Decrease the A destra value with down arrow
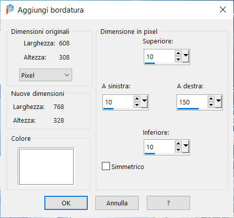Viewport: 234px width, 218px height. pos(211,105)
